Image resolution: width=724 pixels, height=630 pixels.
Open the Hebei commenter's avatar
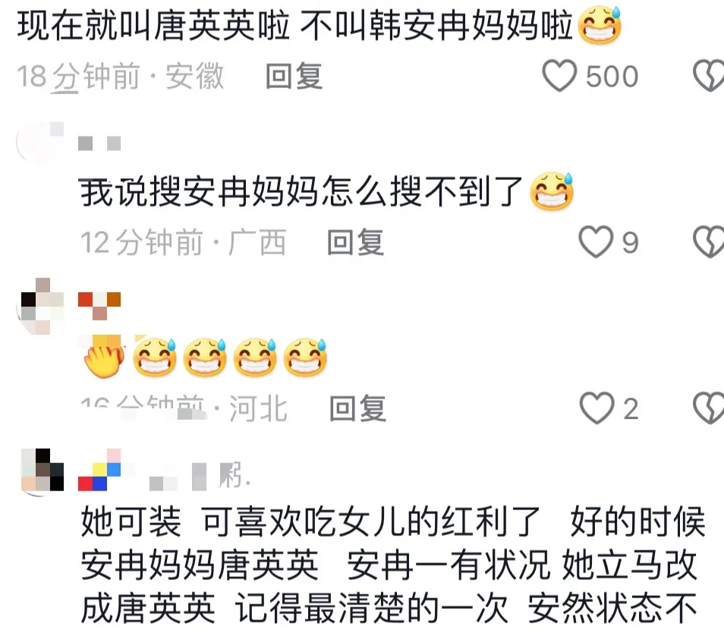[x=42, y=306]
